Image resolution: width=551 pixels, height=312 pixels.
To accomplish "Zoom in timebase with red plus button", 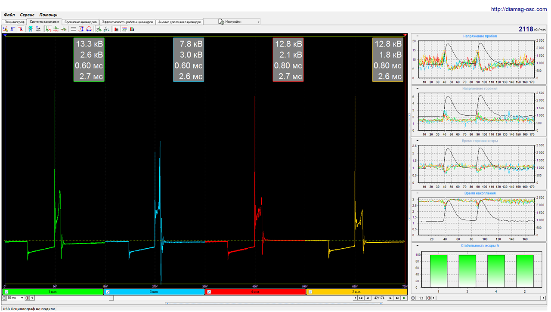I will 28,298.
